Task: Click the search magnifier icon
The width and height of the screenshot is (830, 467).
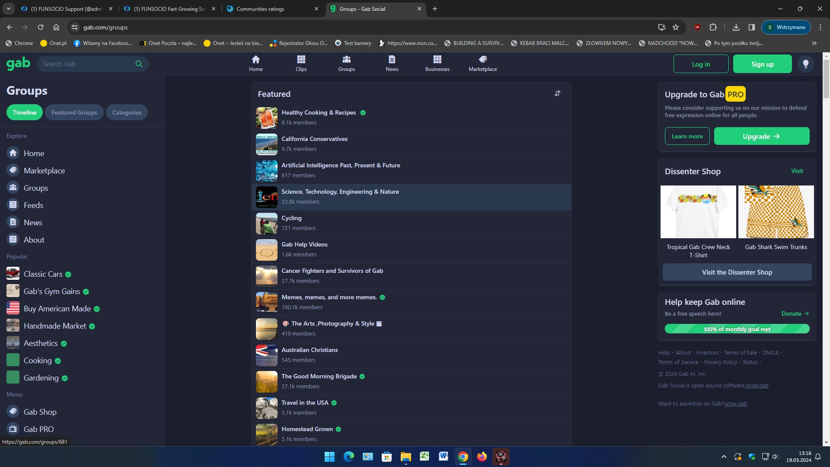Action: [x=139, y=64]
